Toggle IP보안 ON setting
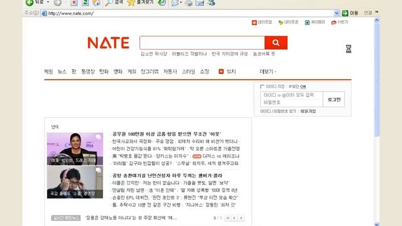 tap(297, 87)
